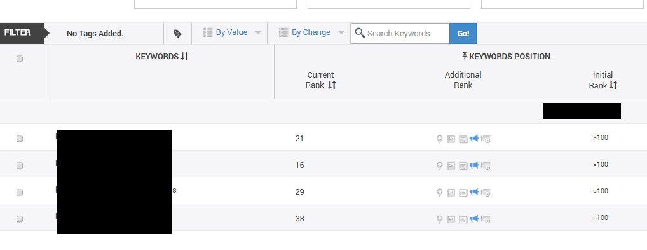Click megaphone icon in rank 16 row
This screenshot has height=250, width=647.
point(474,165)
